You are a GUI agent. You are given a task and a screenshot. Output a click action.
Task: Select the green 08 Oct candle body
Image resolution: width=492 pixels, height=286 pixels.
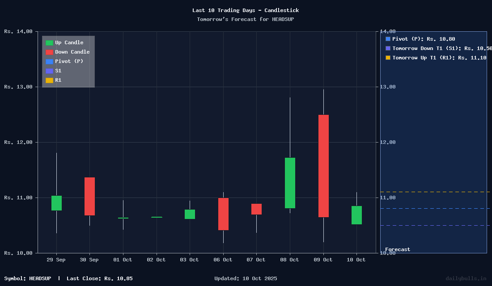[x=290, y=183]
